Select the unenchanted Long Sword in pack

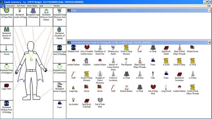[166, 88]
